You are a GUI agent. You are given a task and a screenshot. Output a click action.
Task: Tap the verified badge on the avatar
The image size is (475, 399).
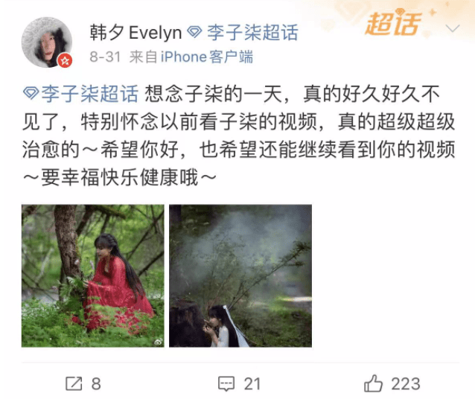65,60
